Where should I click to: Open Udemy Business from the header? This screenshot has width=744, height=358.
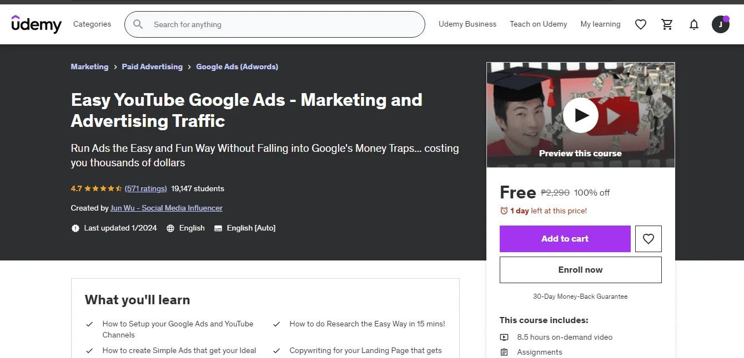coord(467,24)
